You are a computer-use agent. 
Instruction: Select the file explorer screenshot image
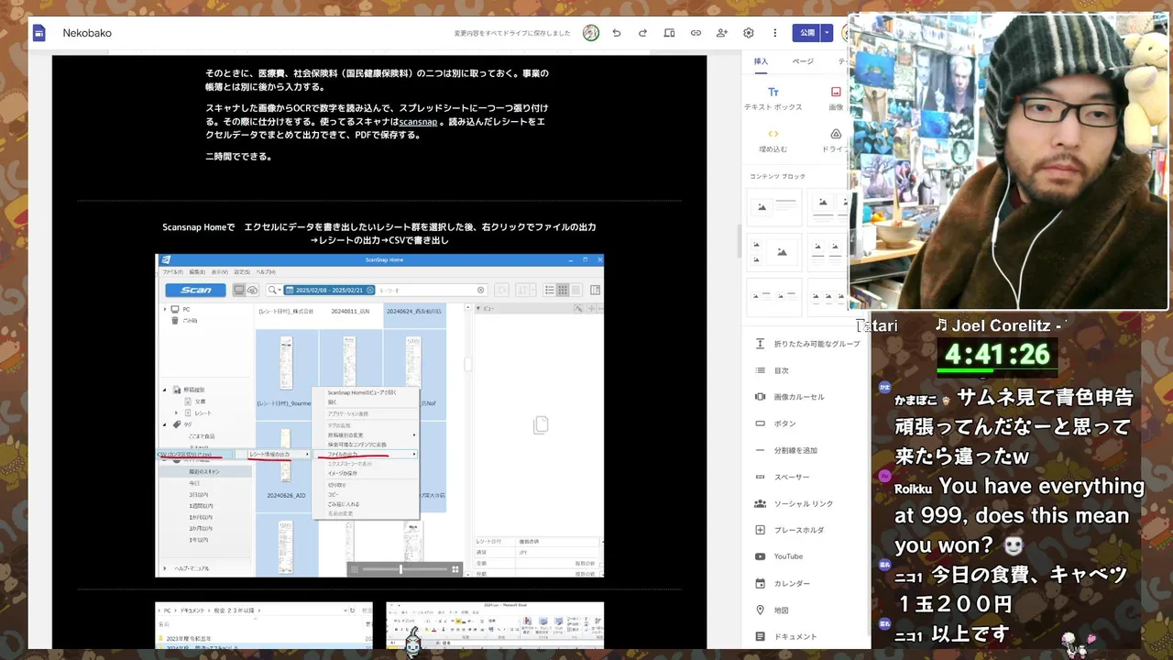click(264, 623)
